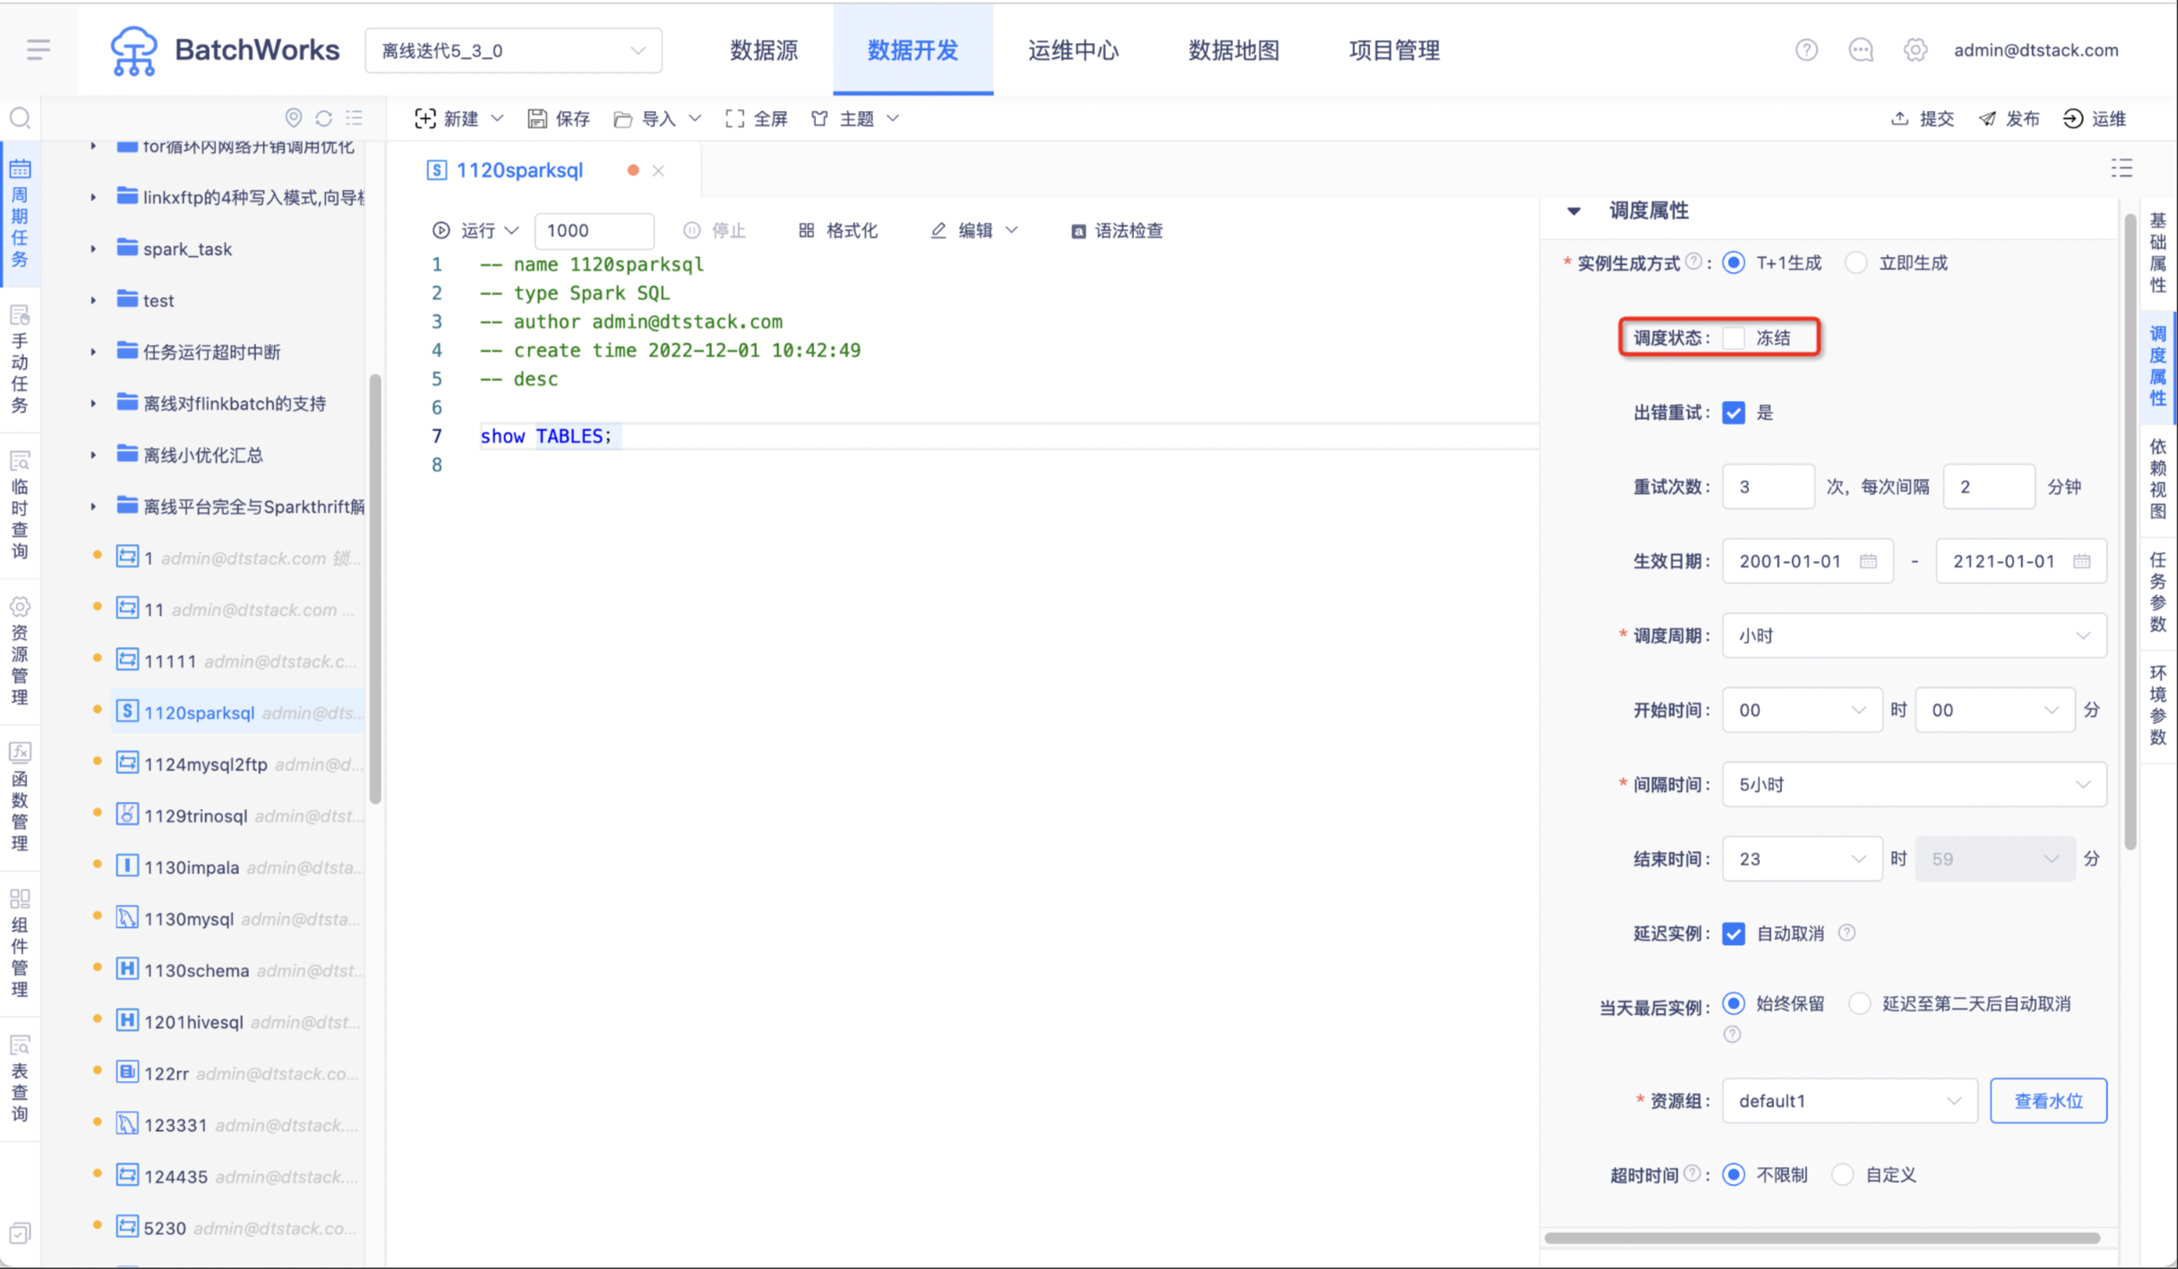2178x1269 pixels.
Task: Click the 查看水位 button
Action: pyautogui.click(x=2048, y=1100)
